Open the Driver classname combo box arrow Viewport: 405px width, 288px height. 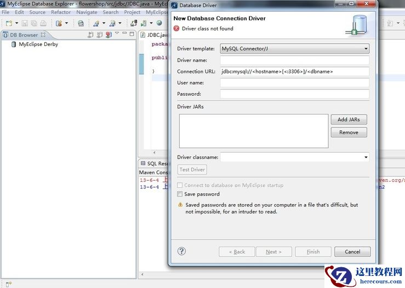pyautogui.click(x=366, y=157)
